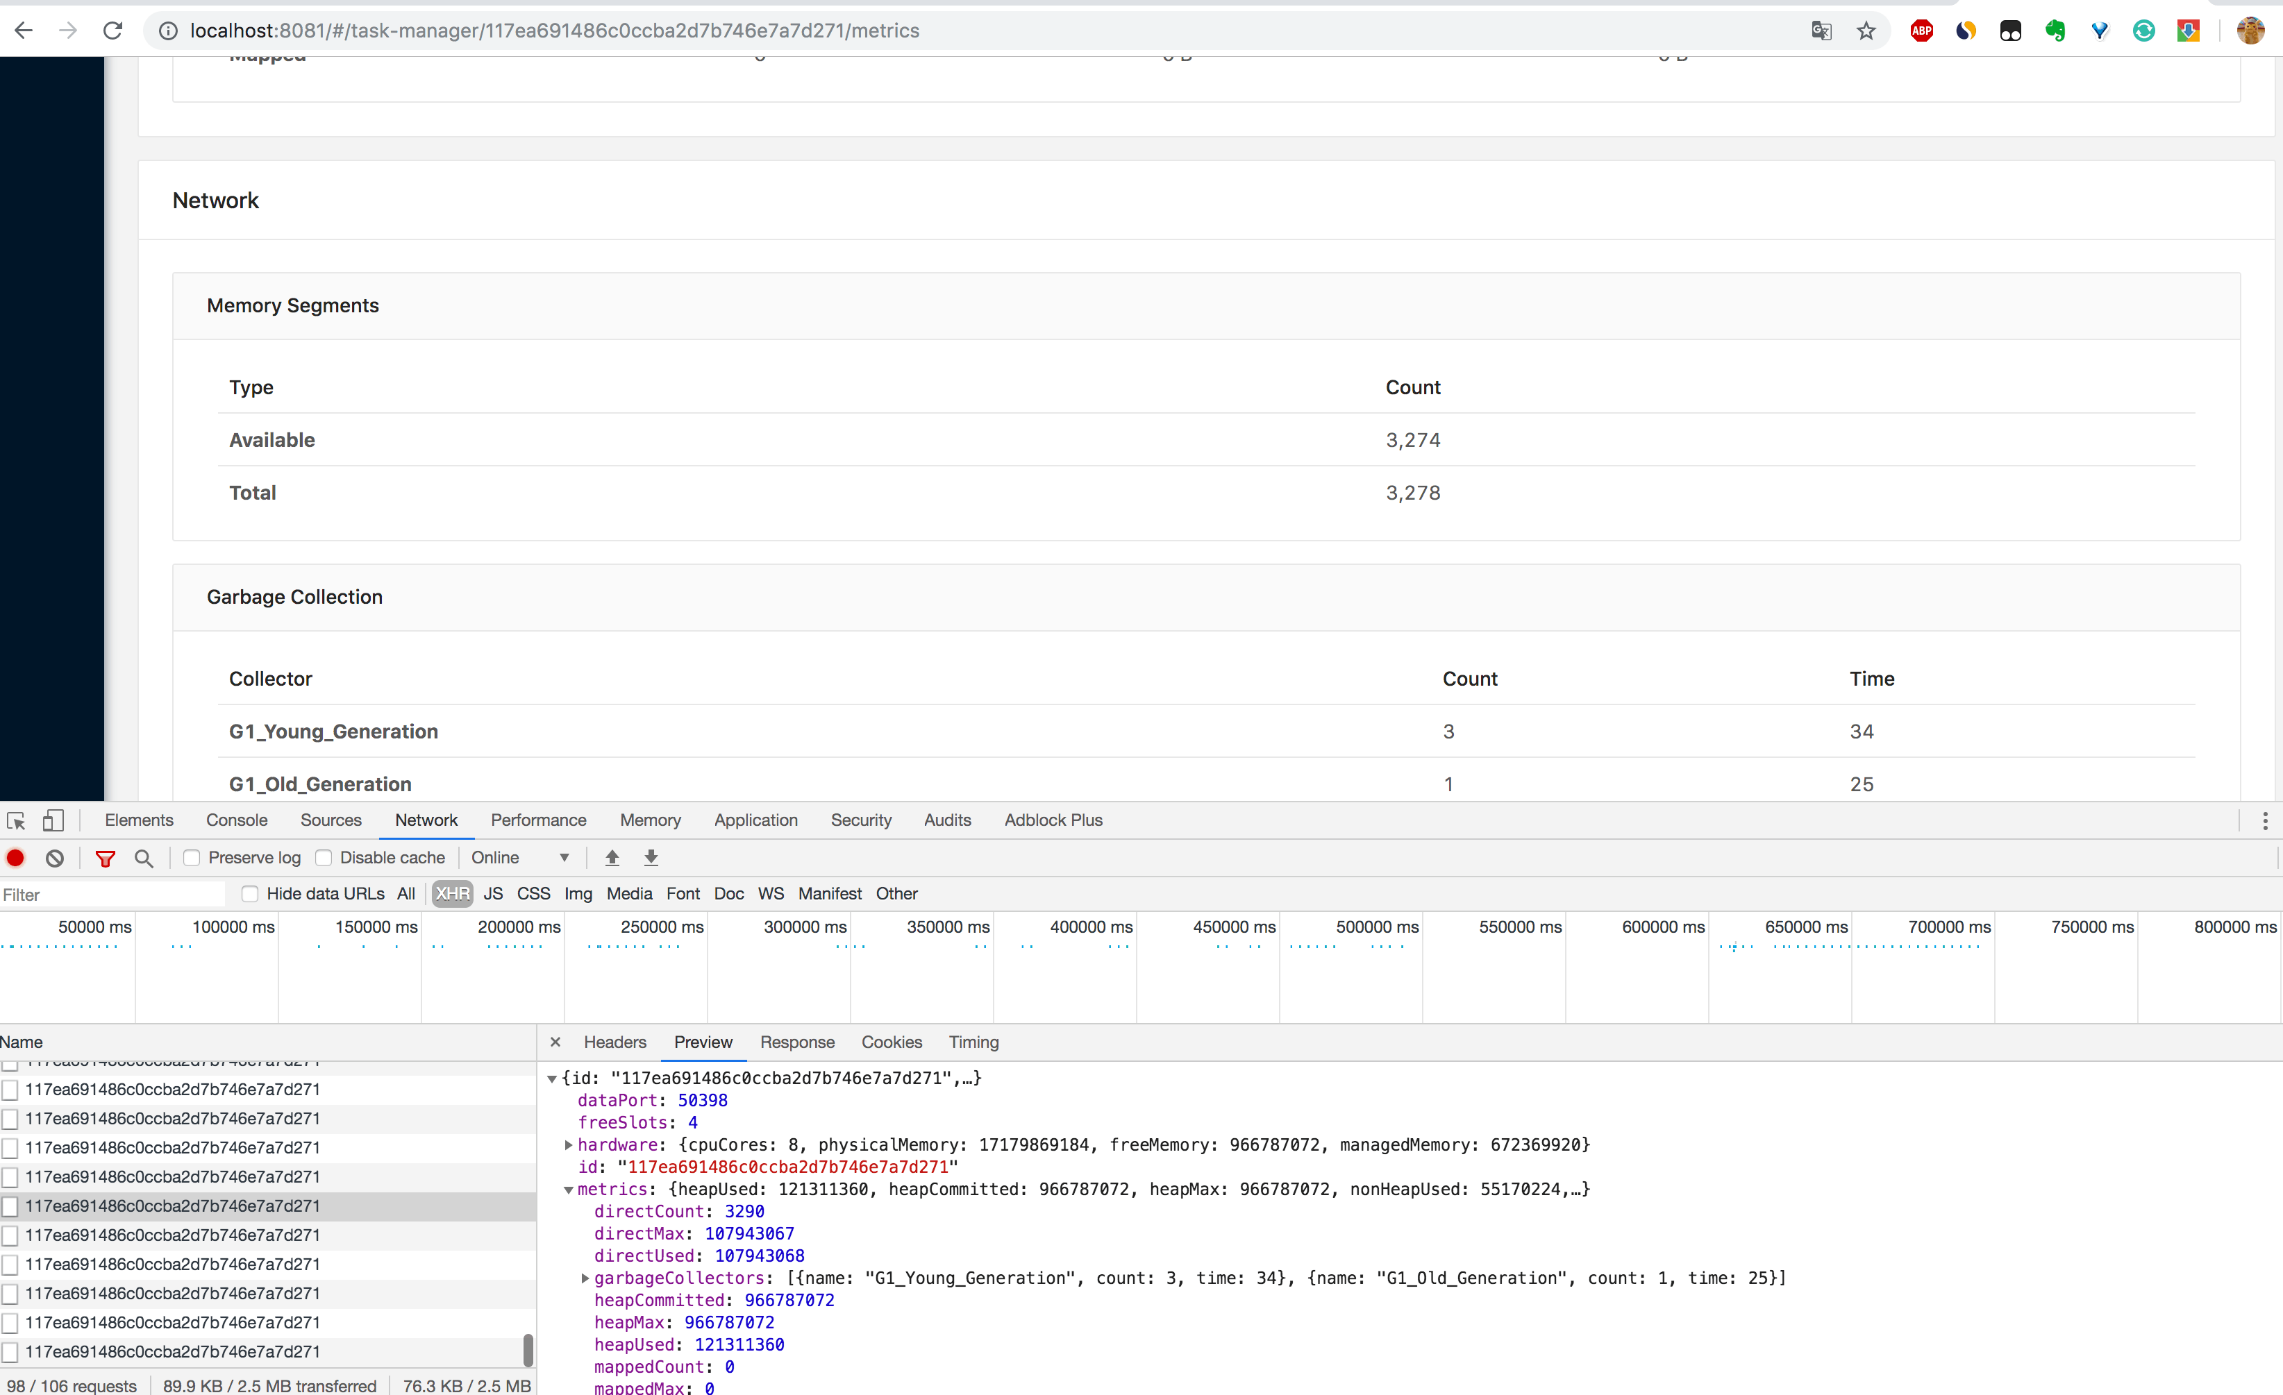Open network search magnifier icon

144,859
